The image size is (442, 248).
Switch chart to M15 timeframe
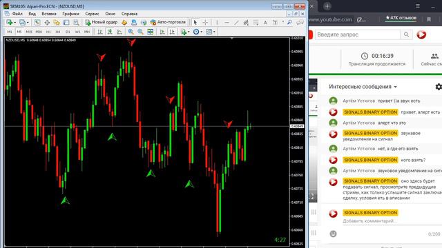(x=29, y=32)
